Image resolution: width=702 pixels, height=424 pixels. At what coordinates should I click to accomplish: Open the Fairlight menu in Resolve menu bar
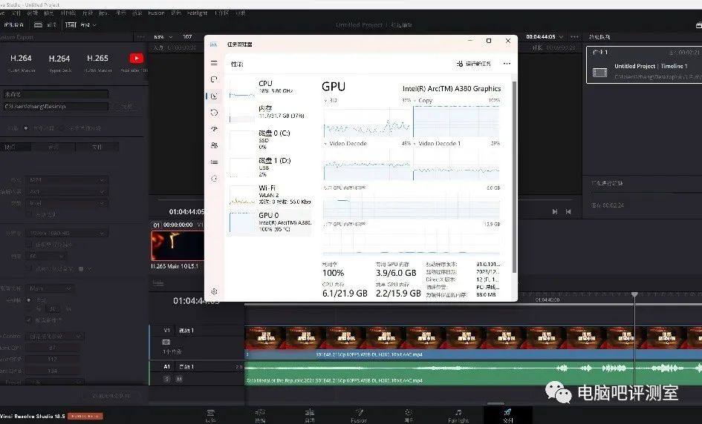tap(197, 13)
